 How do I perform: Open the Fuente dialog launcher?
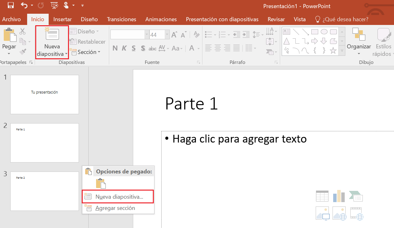[x=198, y=62]
